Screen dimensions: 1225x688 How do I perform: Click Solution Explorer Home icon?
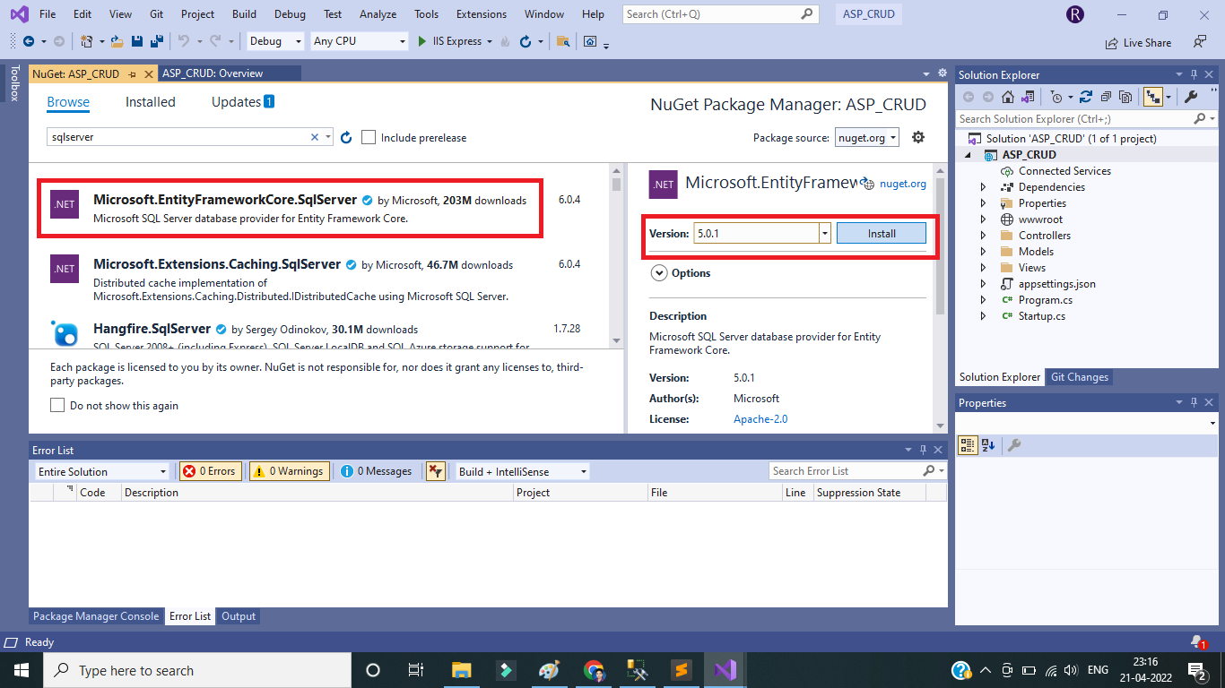click(x=1008, y=97)
